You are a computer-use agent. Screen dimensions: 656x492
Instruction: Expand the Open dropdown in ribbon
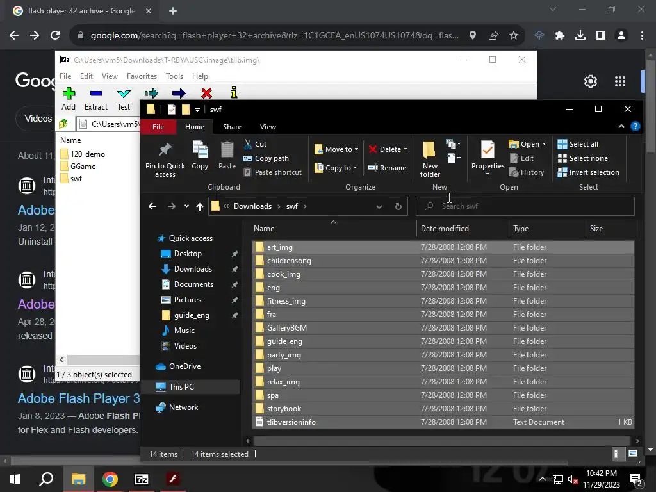(544, 144)
